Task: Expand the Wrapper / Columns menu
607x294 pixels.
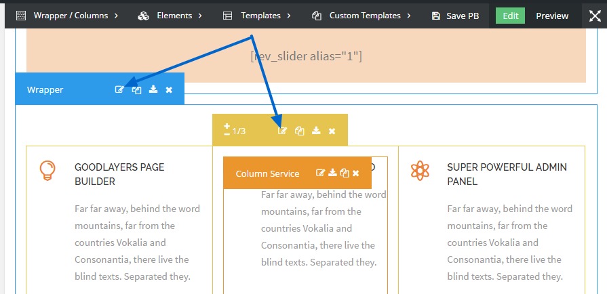Action: pos(66,16)
